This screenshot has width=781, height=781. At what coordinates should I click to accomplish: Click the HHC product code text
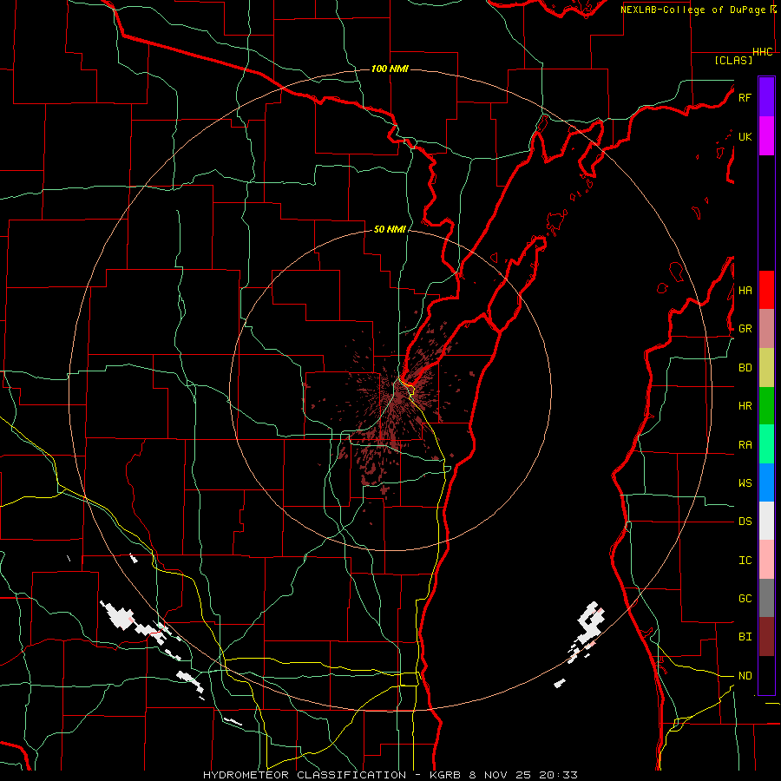click(x=763, y=52)
